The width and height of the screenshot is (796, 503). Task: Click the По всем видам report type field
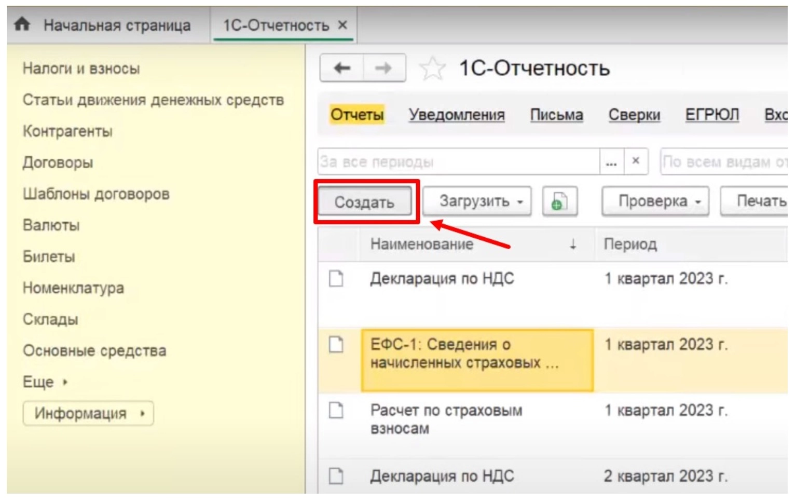[x=724, y=161]
